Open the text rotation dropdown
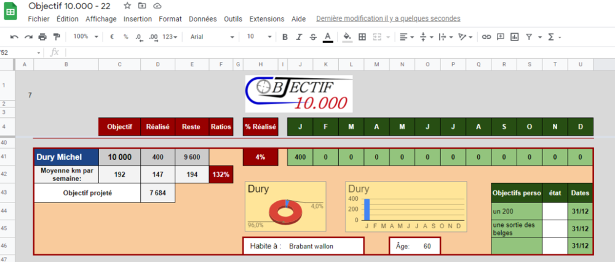This screenshot has width=615, height=262. pyautogui.click(x=466, y=37)
